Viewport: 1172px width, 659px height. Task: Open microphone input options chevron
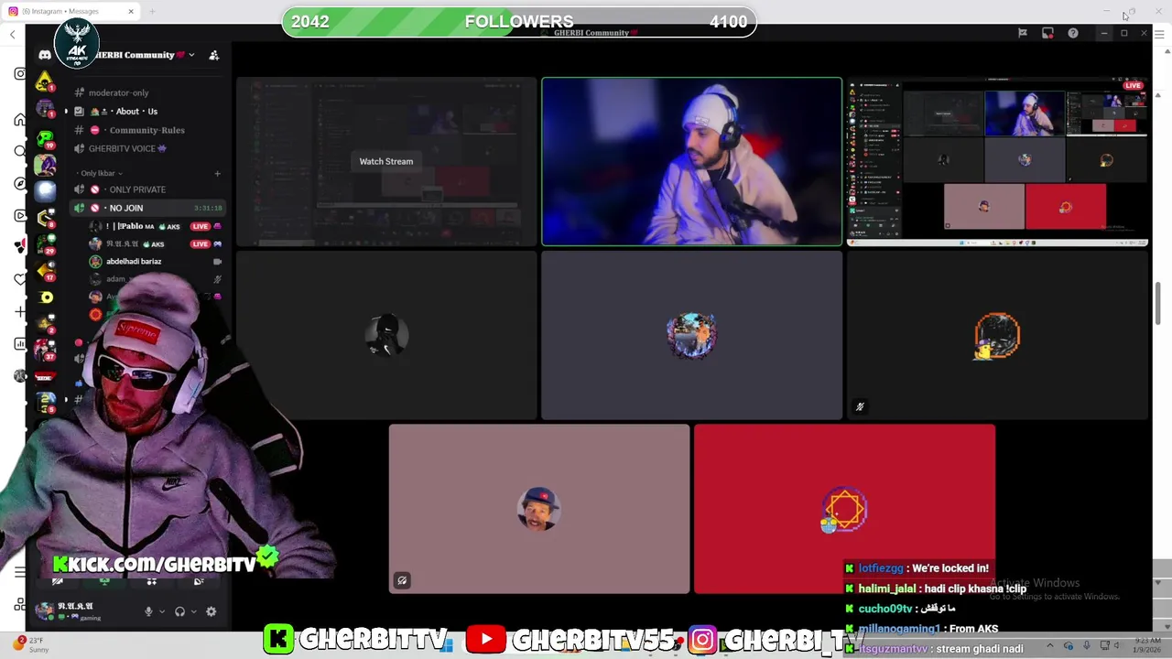[162, 611]
